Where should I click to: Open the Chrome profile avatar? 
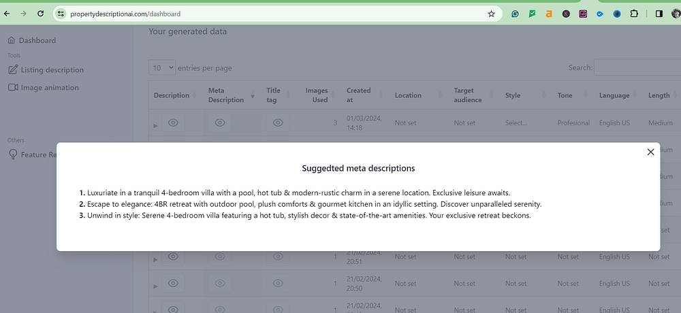point(675,14)
